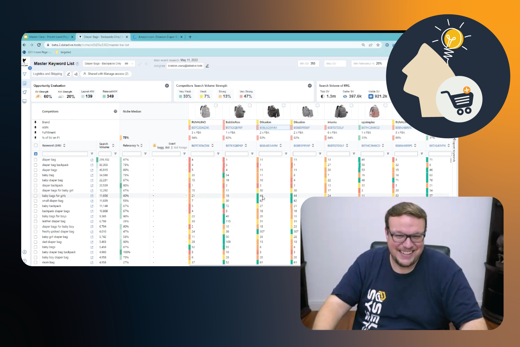Switch to Diaper Bags - Backpacks Only tab
This screenshot has width=520, height=347.
point(103,37)
